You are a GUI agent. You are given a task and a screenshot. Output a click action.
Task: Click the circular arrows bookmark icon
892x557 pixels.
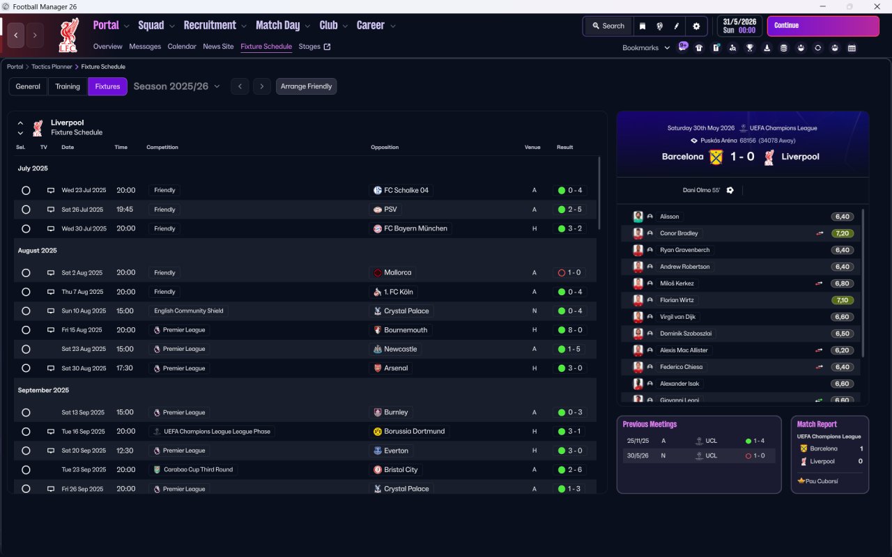click(818, 48)
